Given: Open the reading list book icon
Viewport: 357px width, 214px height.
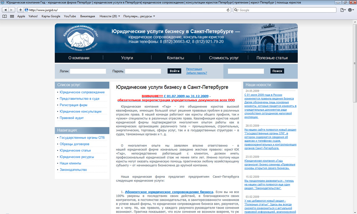Looking at the screenshot, I should (x=5, y=16).
